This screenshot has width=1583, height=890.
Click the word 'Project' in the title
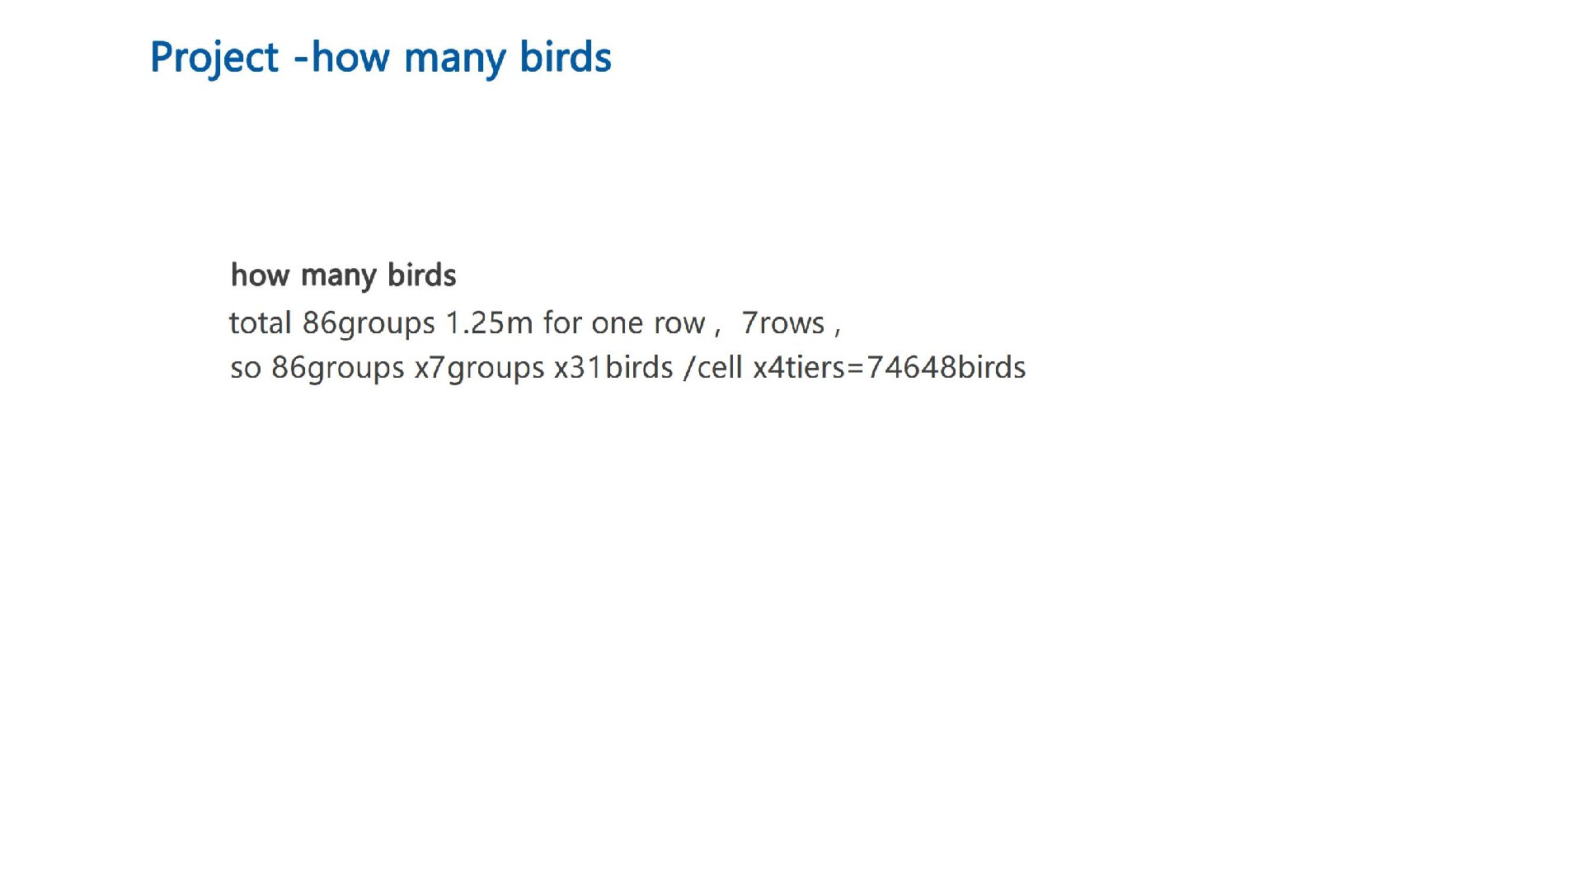[214, 58]
